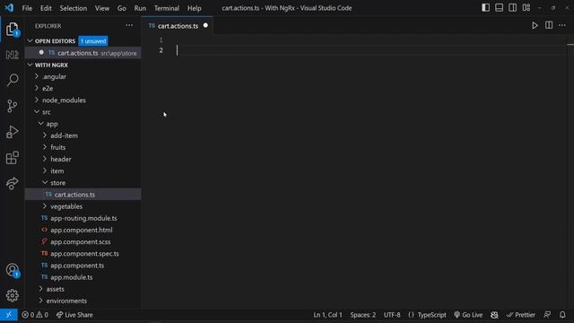Open the Go menu

pos(122,8)
